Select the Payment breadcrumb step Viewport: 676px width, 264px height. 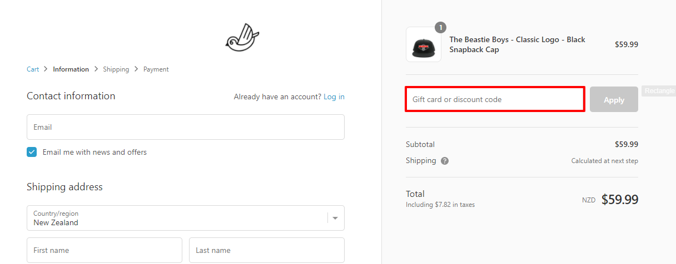156,69
